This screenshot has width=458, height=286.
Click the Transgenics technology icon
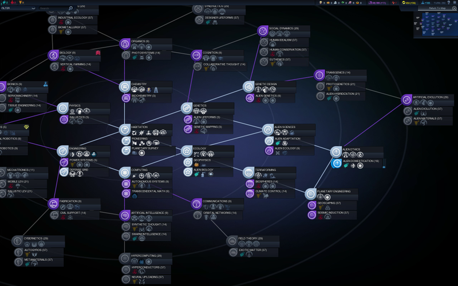pyautogui.click(x=319, y=75)
